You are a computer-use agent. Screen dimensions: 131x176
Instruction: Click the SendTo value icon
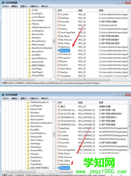[58, 65]
